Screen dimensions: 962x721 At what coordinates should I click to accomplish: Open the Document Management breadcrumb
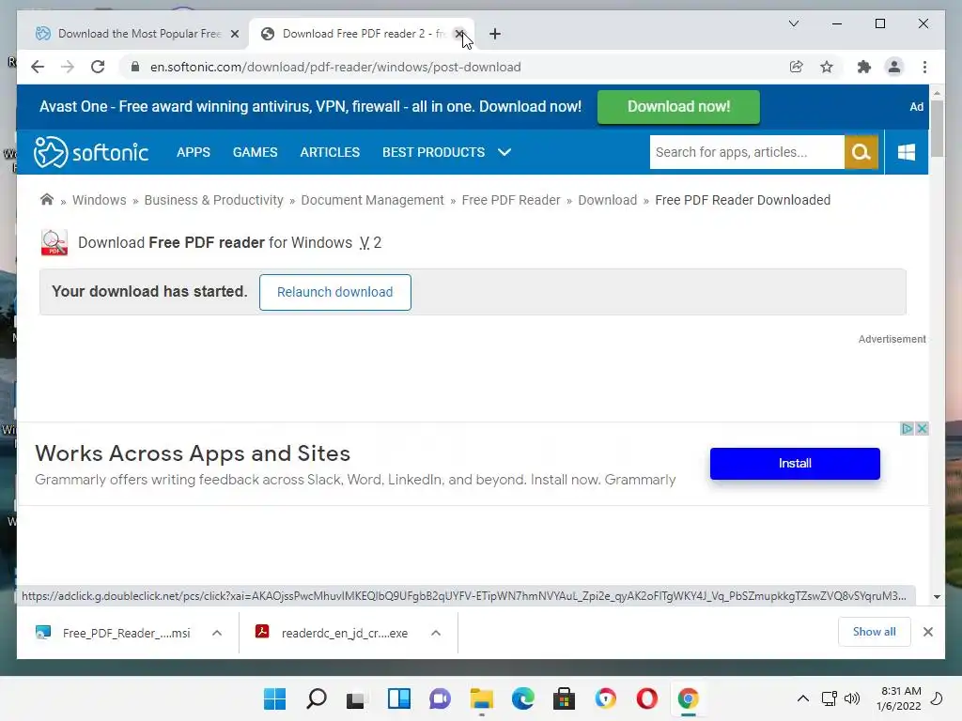(372, 200)
